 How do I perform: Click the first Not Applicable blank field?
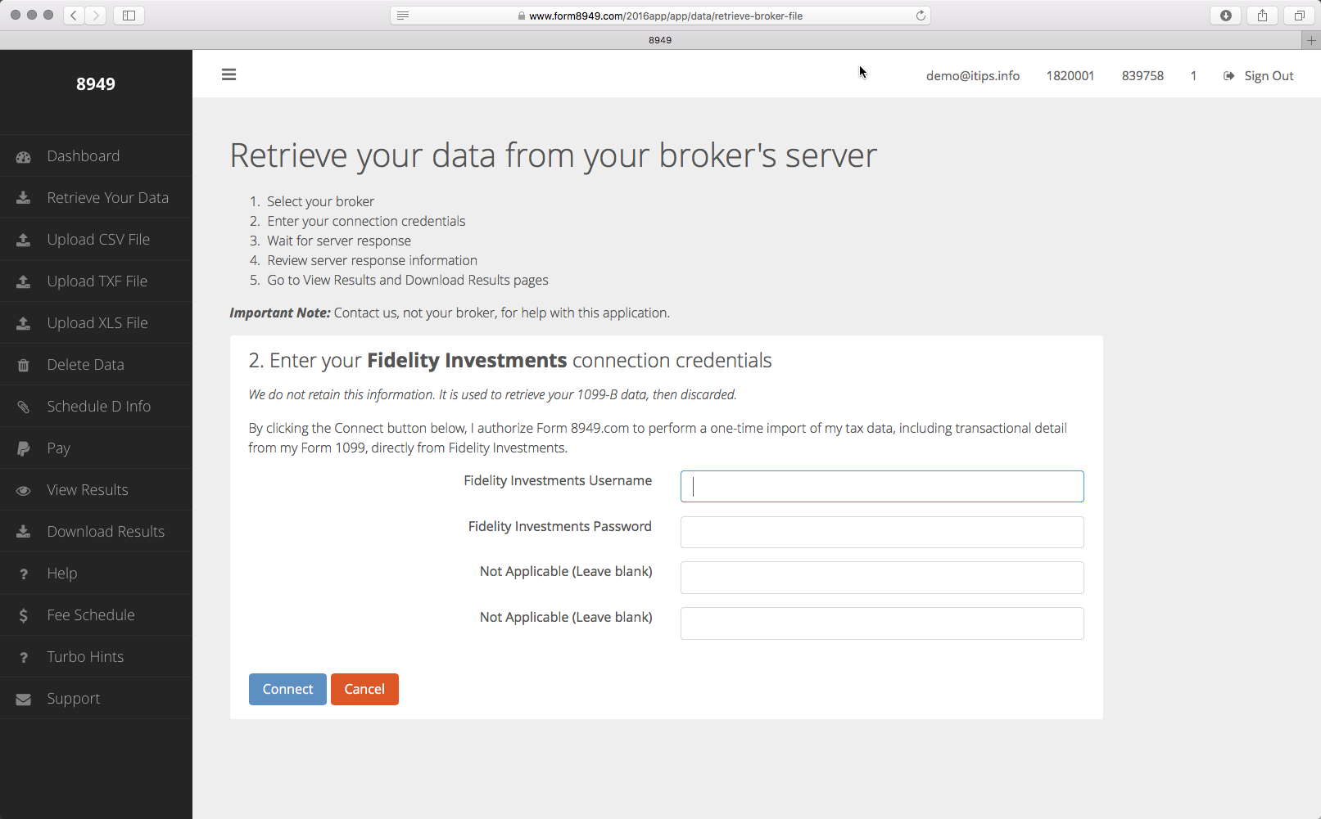(x=882, y=578)
